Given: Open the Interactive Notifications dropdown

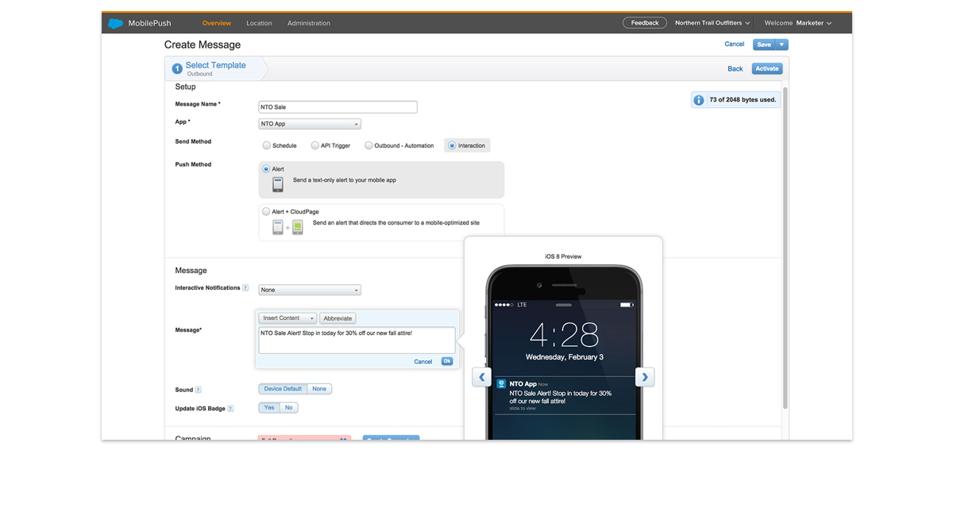Looking at the screenshot, I should coord(310,290).
